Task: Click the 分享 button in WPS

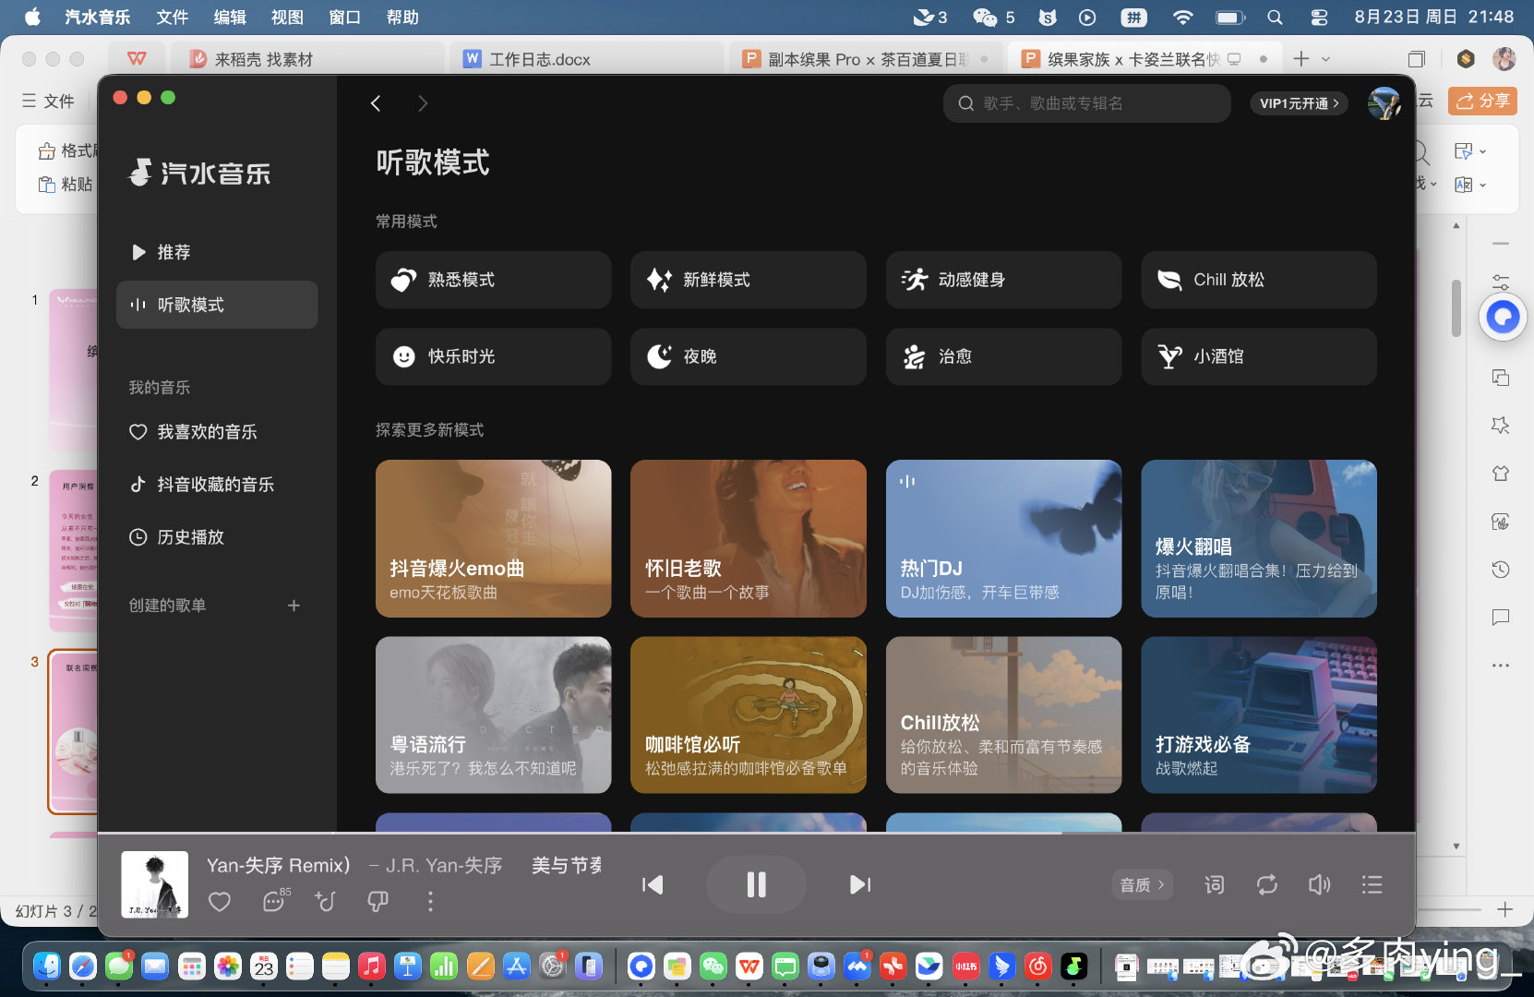Action: click(1482, 101)
